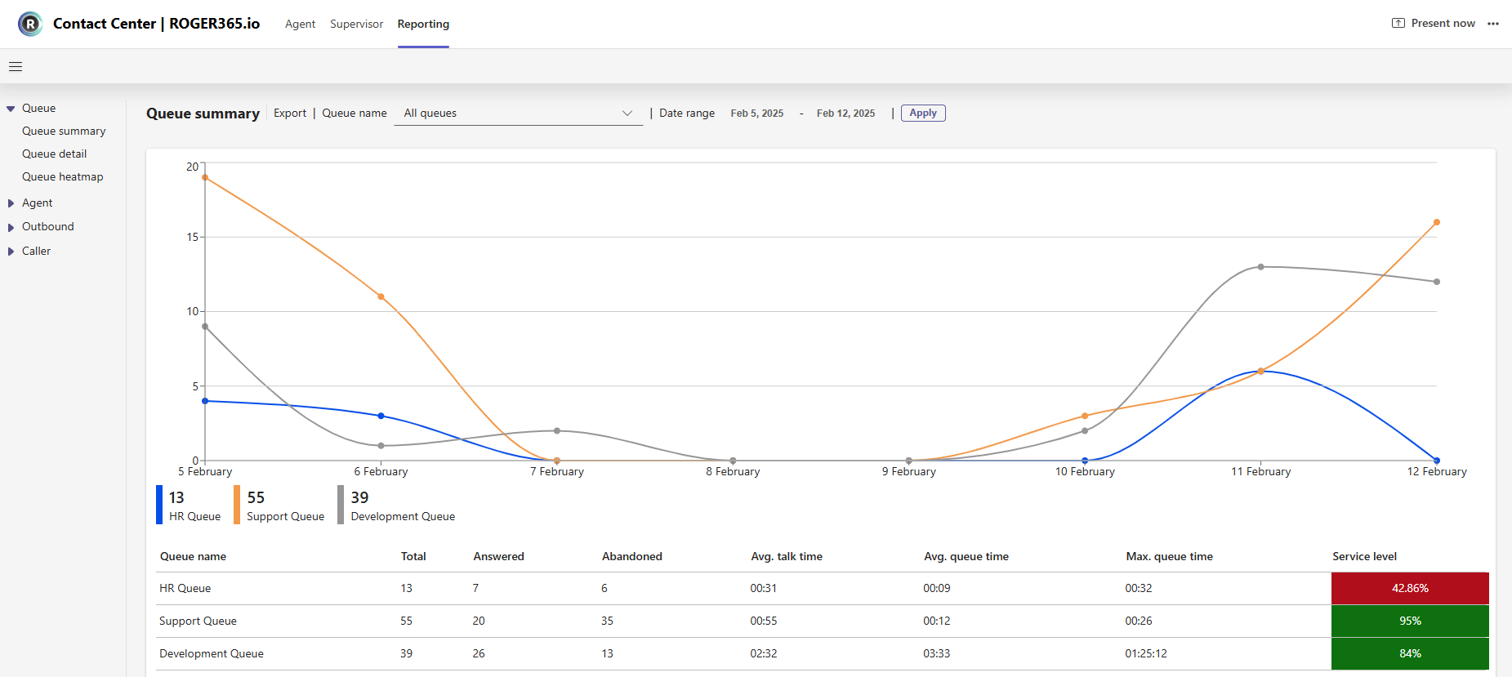Switch to the Supervisor tab
This screenshot has height=677, width=1512.
tap(356, 24)
